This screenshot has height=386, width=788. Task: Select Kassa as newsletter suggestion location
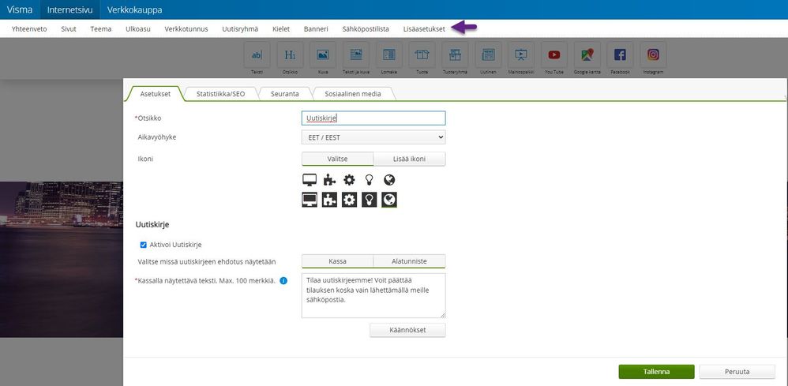coord(338,261)
